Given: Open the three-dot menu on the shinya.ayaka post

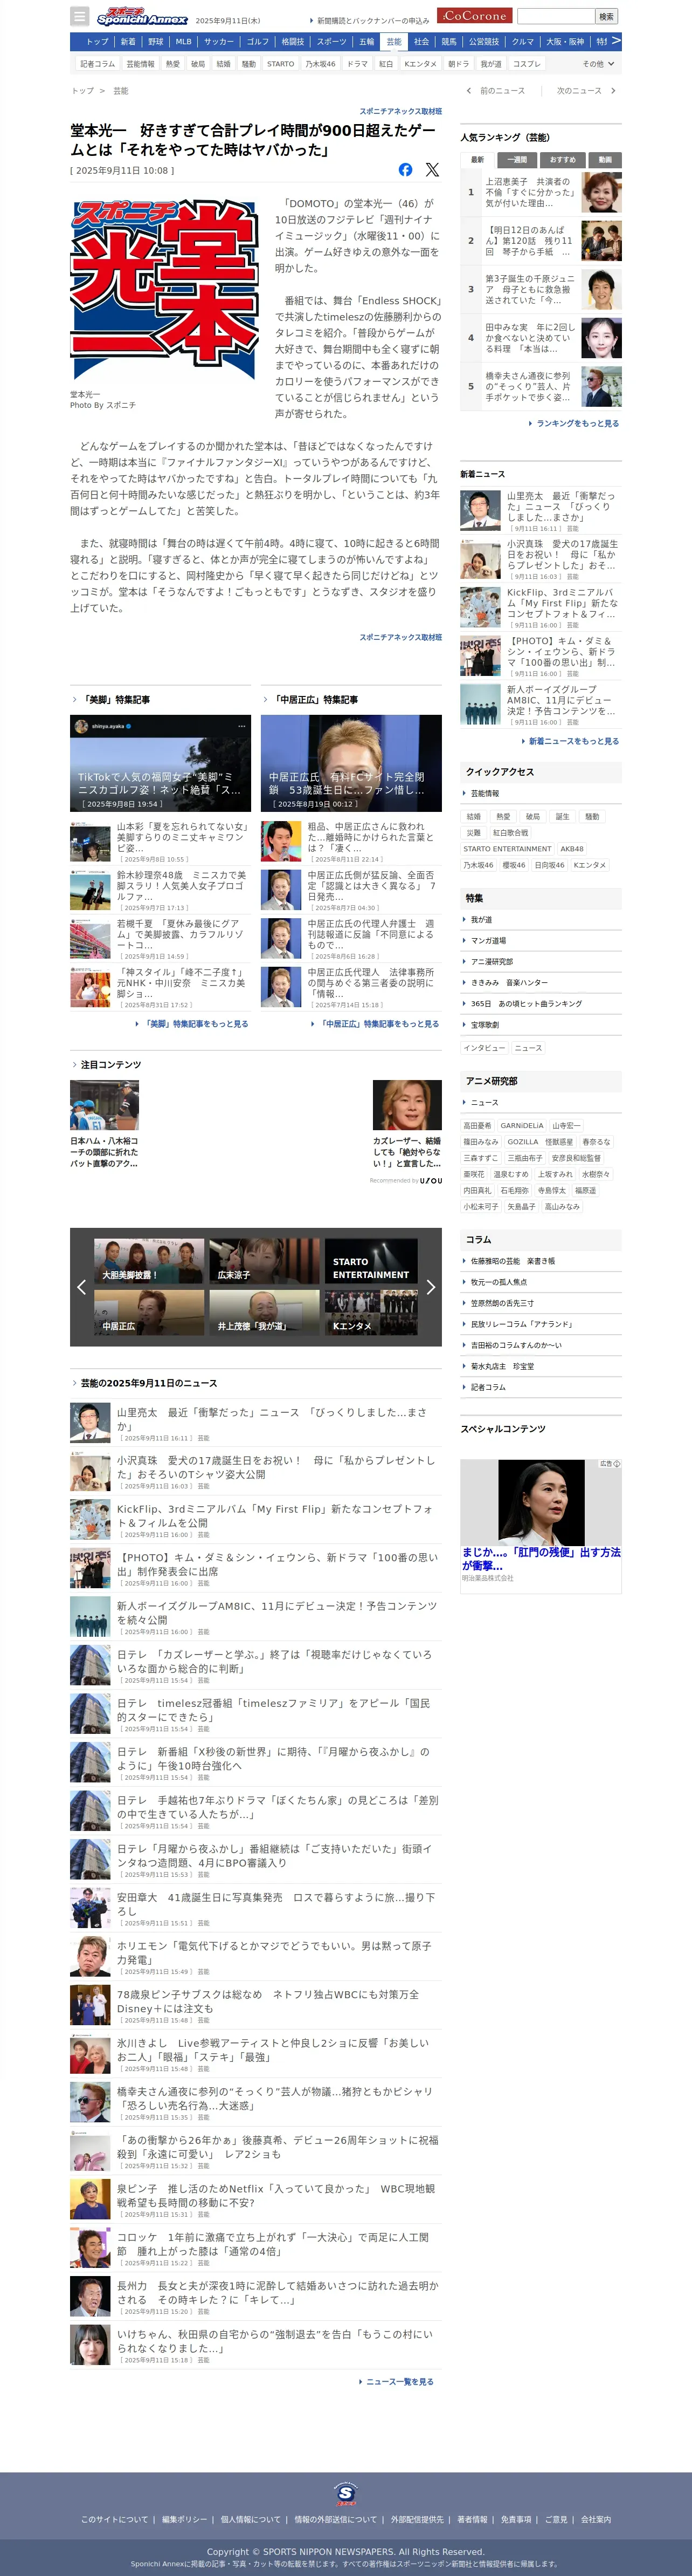Looking at the screenshot, I should point(241,726).
